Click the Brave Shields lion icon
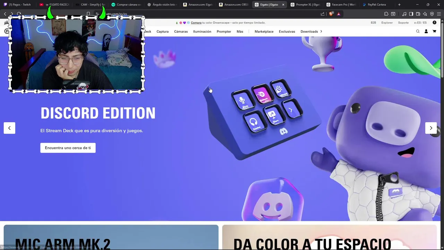444x250 pixels. click(331, 14)
